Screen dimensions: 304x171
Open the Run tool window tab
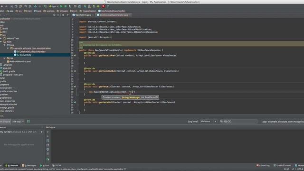point(44,165)
